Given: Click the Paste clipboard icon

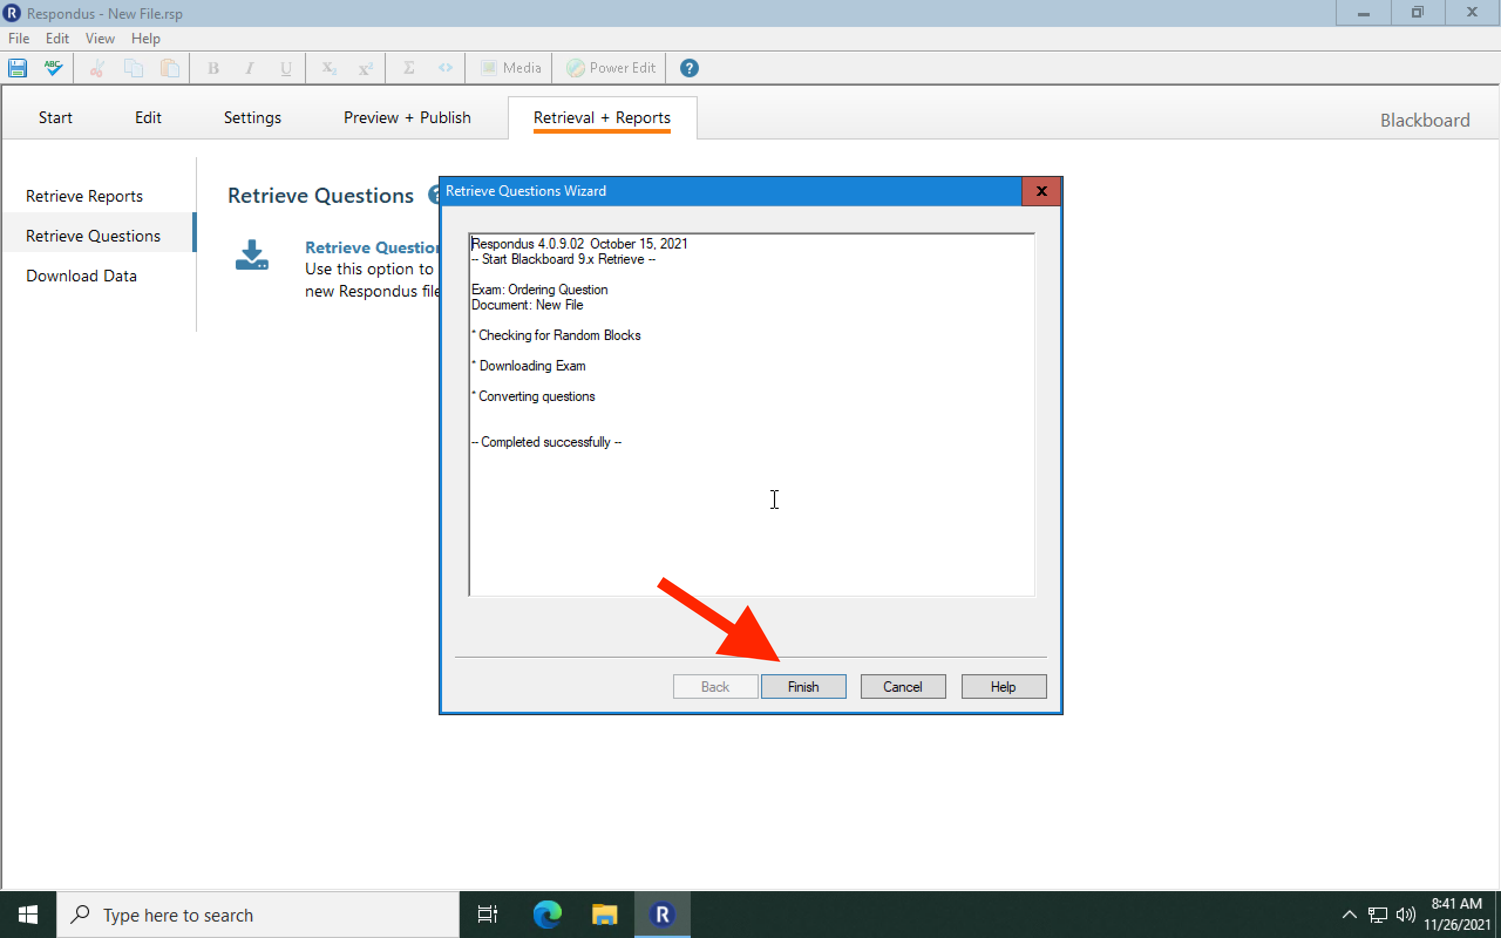Looking at the screenshot, I should pyautogui.click(x=170, y=67).
